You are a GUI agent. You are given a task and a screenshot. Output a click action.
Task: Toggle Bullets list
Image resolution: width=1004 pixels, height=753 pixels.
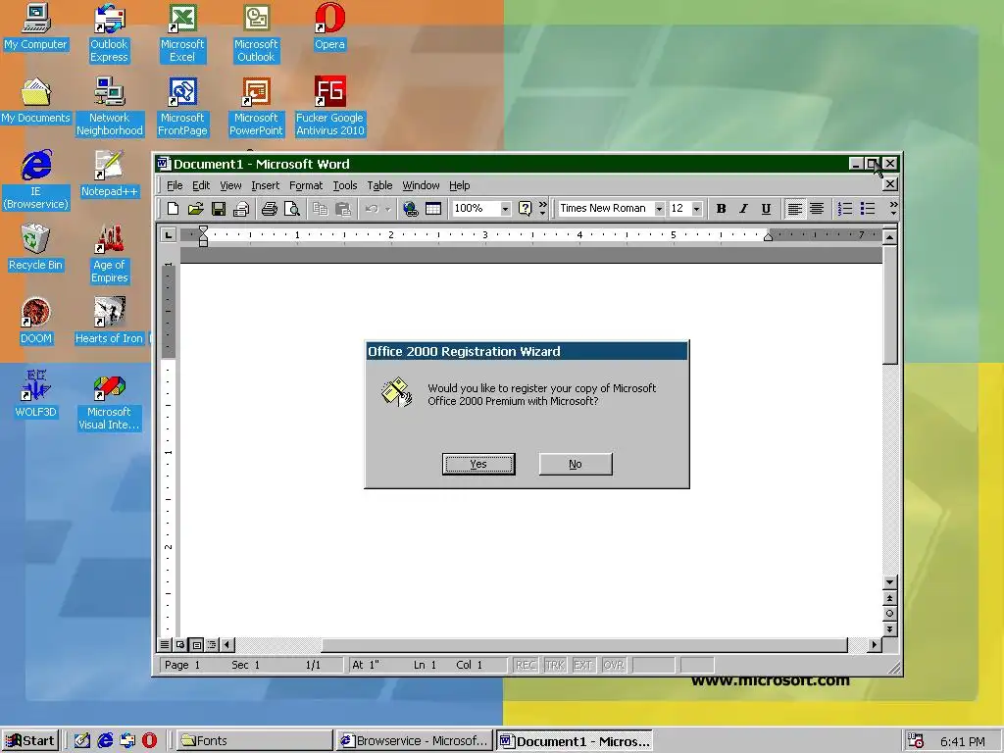click(868, 209)
